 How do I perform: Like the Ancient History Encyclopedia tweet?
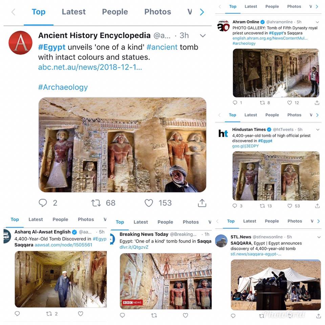(149, 203)
